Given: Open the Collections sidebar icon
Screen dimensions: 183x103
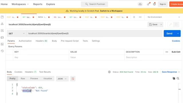Looking at the screenshot, I should click(x=2, y=17).
